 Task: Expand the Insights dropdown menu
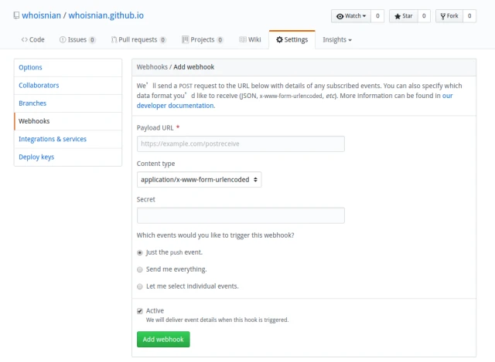point(337,39)
